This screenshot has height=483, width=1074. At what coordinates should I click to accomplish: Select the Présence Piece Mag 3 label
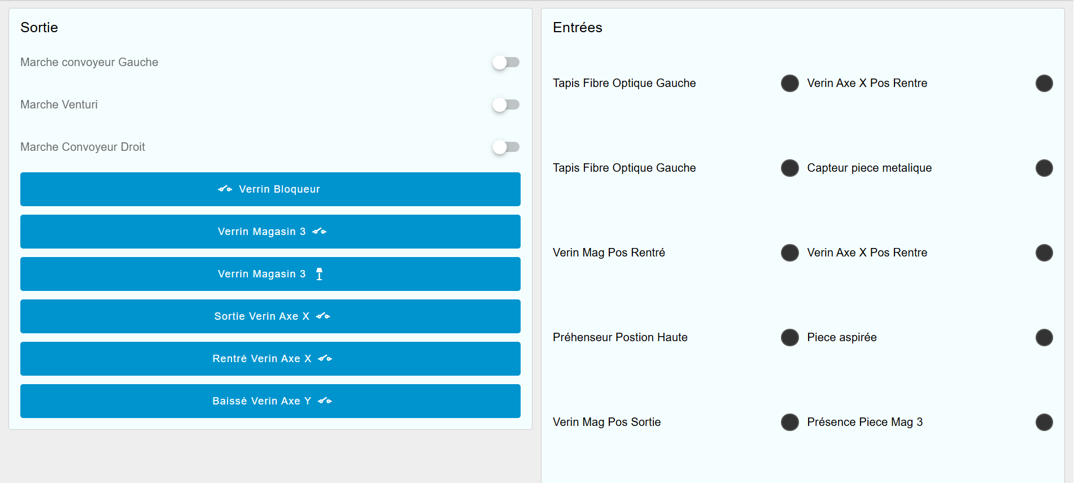(865, 422)
